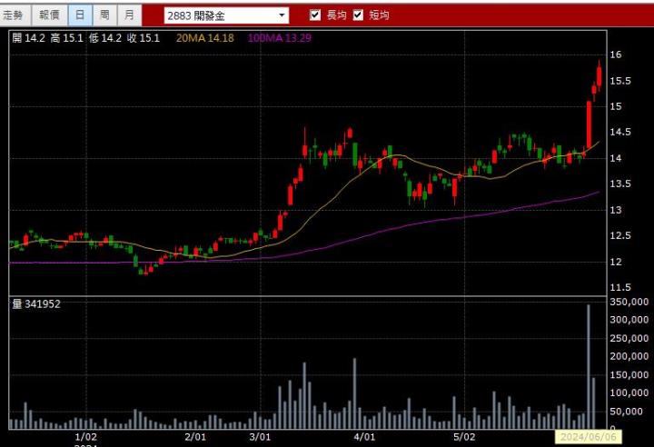Select the 周 weekly chart tab

click(104, 15)
